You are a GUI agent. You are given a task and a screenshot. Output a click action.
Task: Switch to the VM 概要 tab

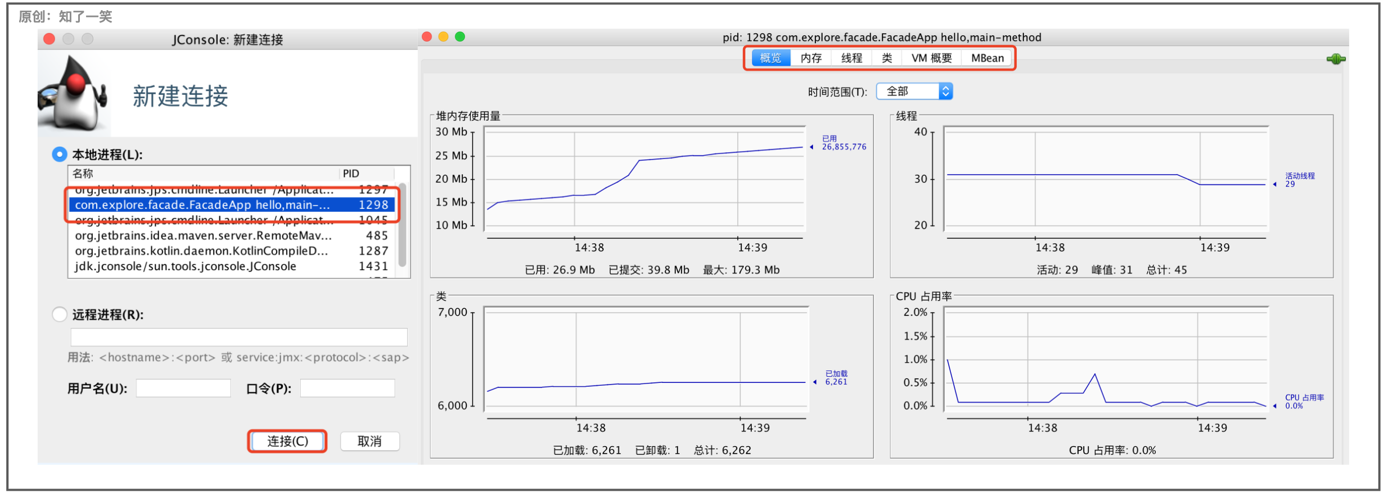[x=932, y=58]
